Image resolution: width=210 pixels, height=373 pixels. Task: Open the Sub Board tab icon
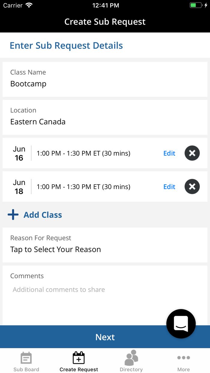pyautogui.click(x=26, y=357)
